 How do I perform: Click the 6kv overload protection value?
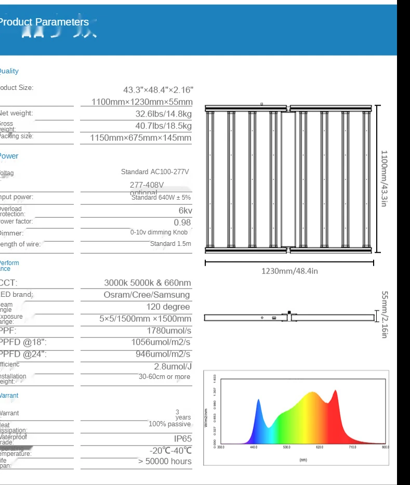point(185,211)
